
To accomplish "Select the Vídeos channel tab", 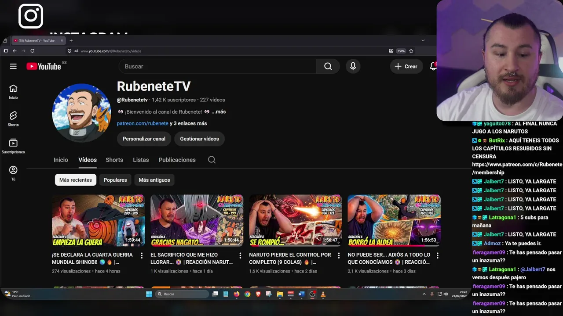I will click(x=88, y=160).
